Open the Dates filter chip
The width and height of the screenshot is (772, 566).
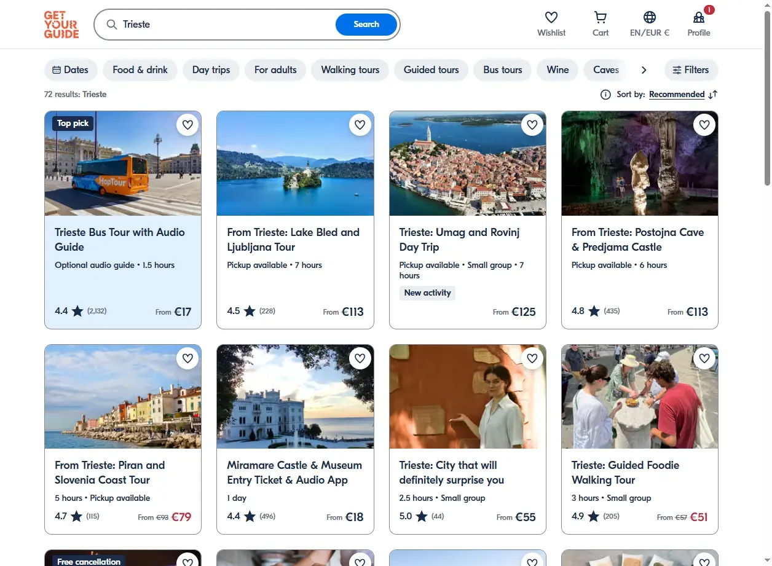tap(71, 70)
